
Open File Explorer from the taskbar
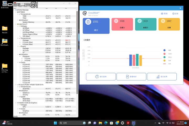tap(100, 123)
